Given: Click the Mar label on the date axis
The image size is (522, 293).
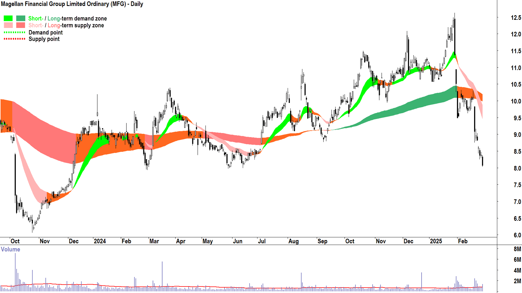Looking at the screenshot, I should (154, 241).
